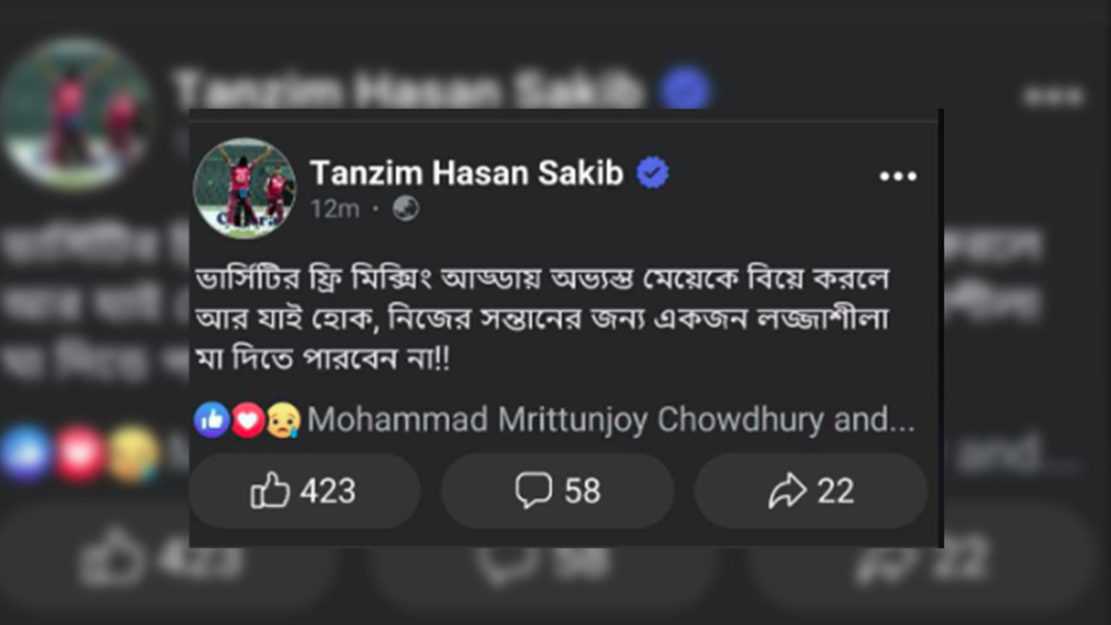
Task: Click the blurred background profile picture
Action: [75, 114]
